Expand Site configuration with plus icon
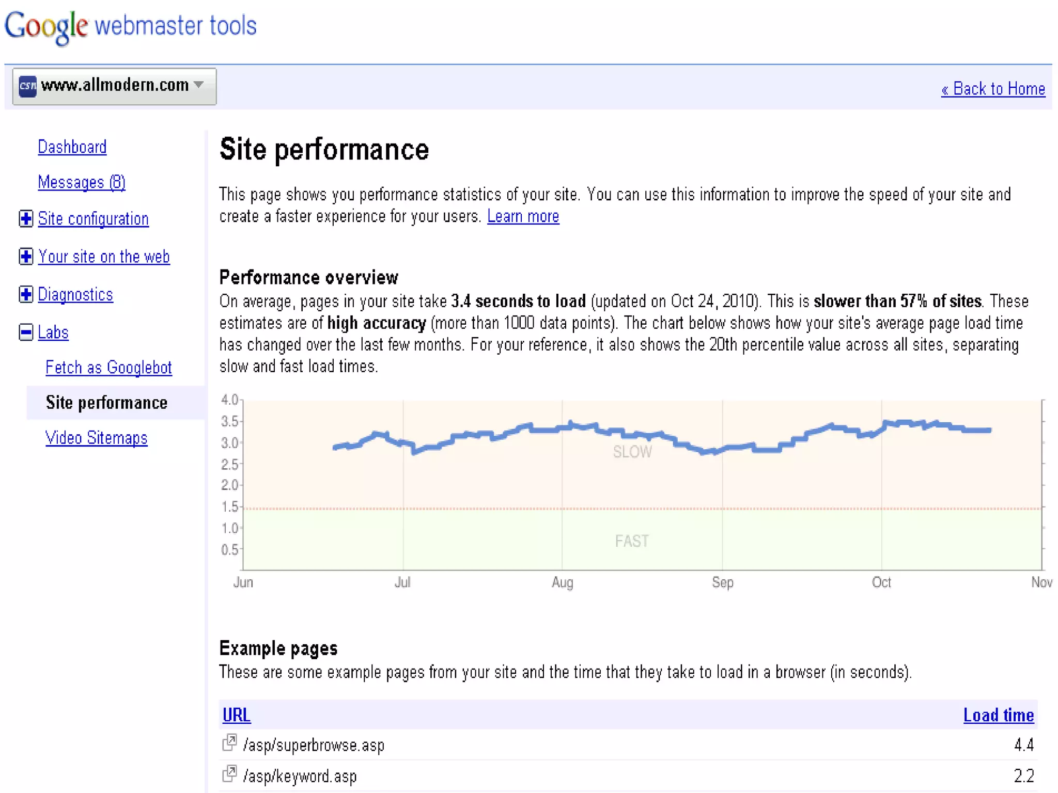This screenshot has height=793, width=1058. (26, 219)
